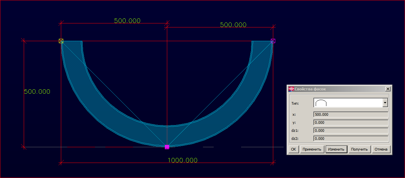Click the dz1 value field

(x=351, y=130)
